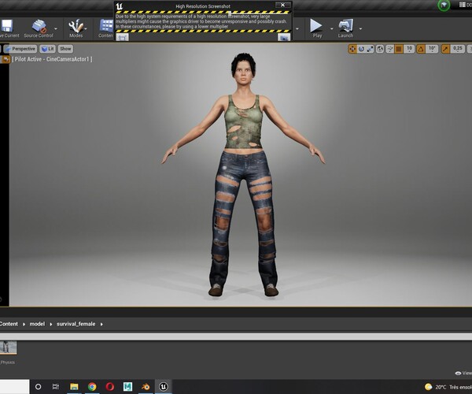Open the Launch options dropdown arrow
472x394 pixels.
[360, 29]
